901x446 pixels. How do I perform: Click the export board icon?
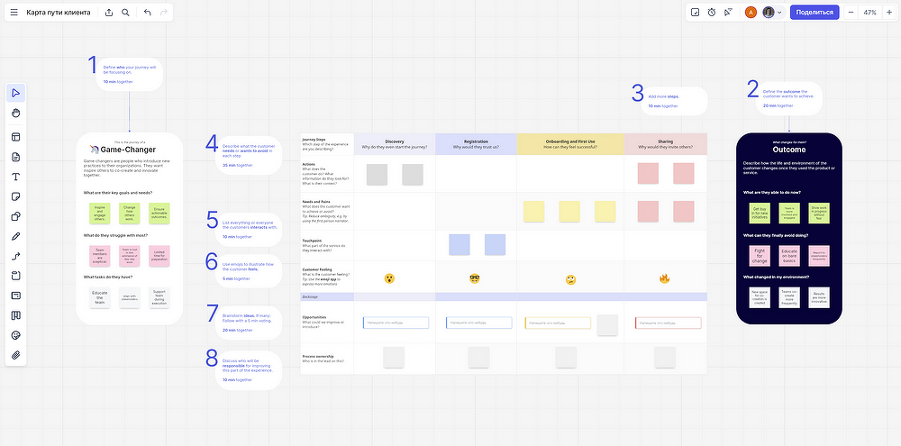(x=109, y=13)
